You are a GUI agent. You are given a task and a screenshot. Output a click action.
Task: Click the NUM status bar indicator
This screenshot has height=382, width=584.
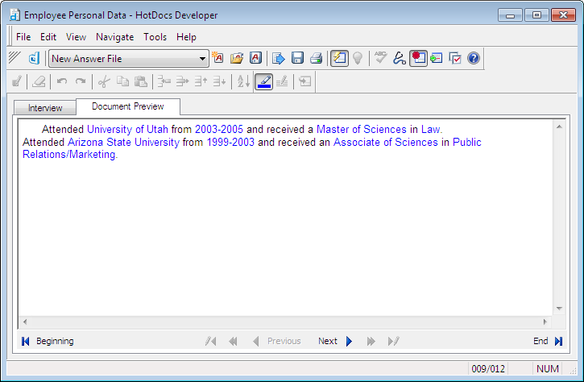[x=548, y=369]
